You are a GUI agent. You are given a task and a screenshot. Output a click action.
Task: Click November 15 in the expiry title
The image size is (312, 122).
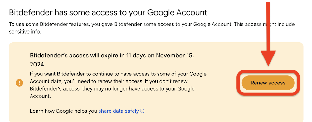point(175,56)
